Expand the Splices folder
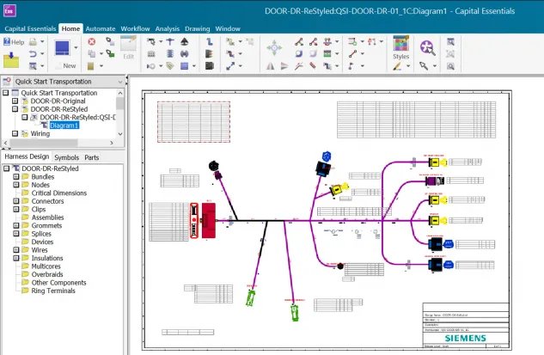 pos(16,234)
